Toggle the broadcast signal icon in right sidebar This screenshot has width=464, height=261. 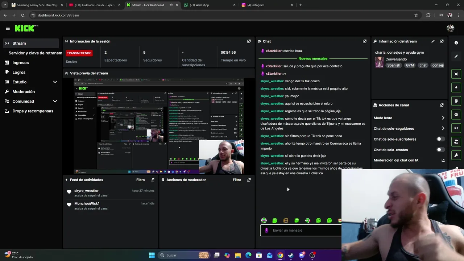tap(456, 128)
